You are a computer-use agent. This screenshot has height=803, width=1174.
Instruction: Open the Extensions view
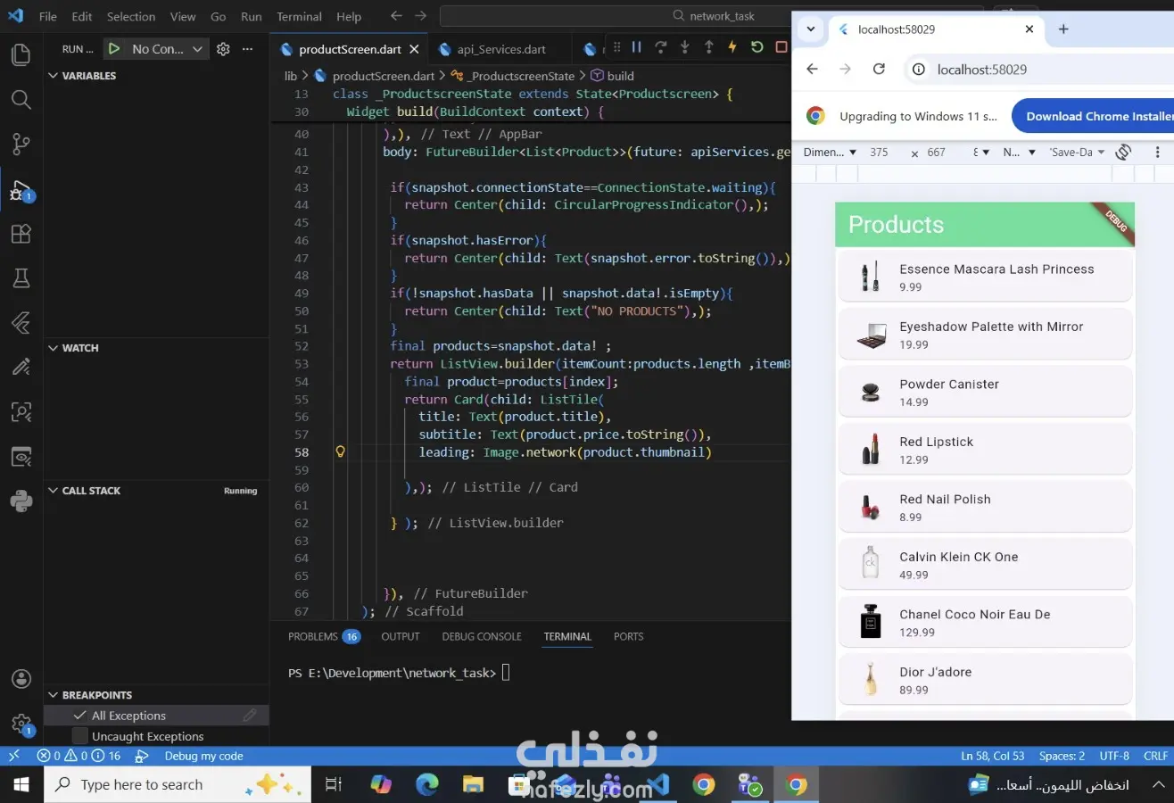[x=21, y=234]
